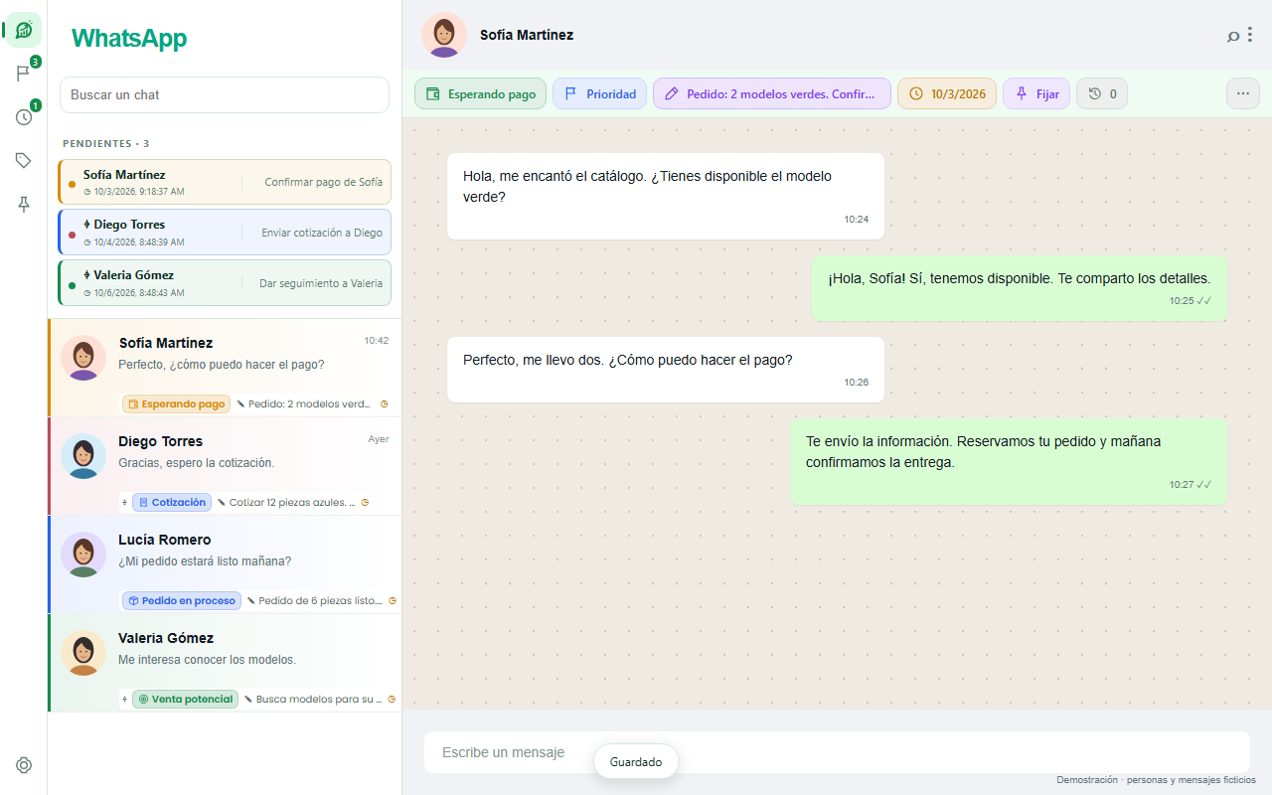This screenshot has height=795, width=1272.
Task: Open the pinned chats pushpin icon
Action: click(x=24, y=204)
